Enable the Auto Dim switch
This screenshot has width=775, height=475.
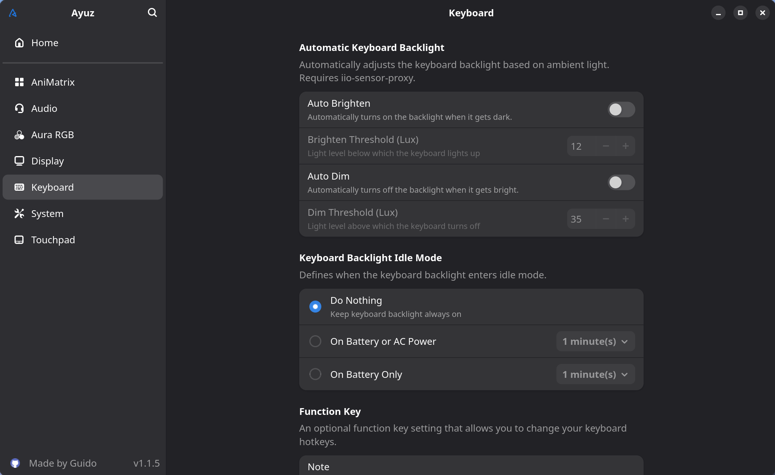621,182
